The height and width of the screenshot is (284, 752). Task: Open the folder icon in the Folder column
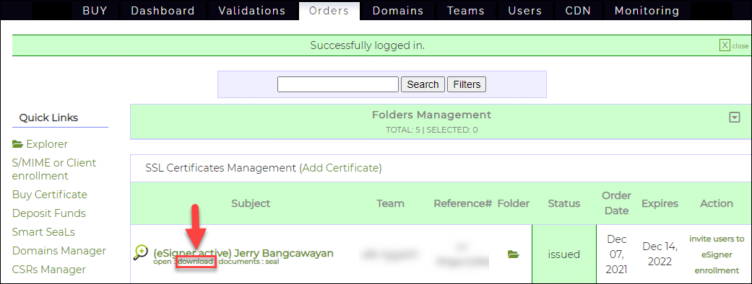click(513, 254)
